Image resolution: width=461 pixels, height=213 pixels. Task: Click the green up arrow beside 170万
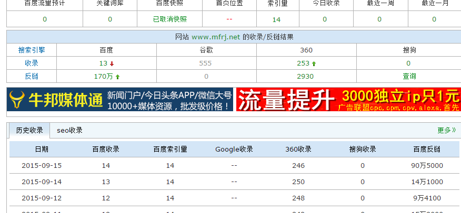pos(117,77)
